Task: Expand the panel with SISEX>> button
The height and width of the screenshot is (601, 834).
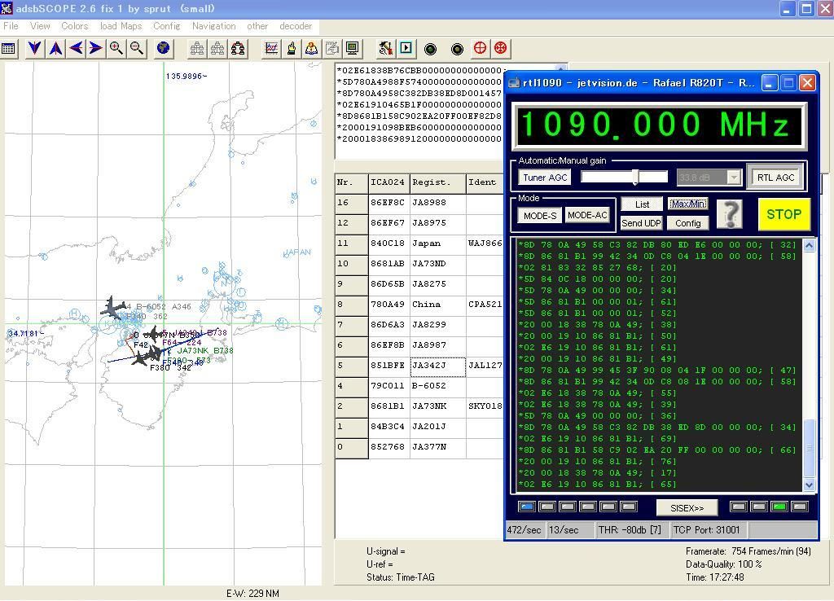Action: (687, 508)
